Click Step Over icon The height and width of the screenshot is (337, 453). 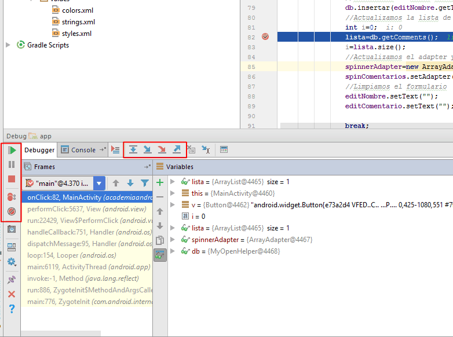[x=133, y=149]
